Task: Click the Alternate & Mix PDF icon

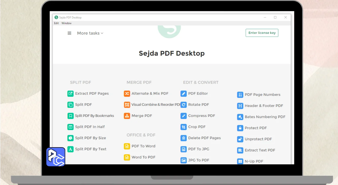Action: click(127, 94)
